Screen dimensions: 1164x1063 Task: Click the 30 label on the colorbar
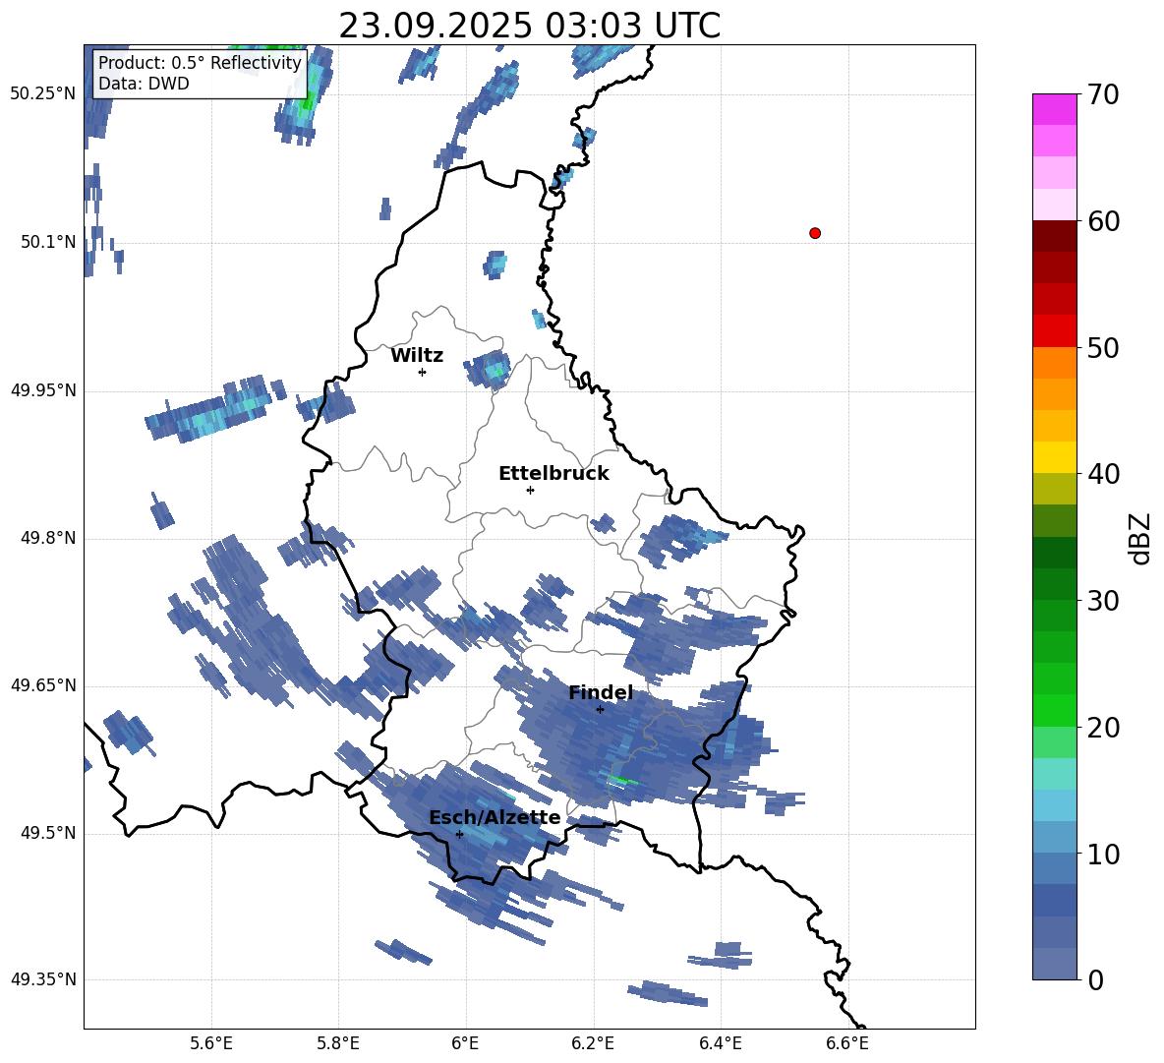(1103, 601)
